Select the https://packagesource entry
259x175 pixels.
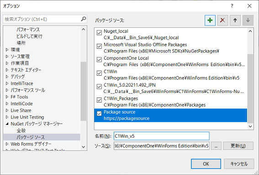[x=171, y=115]
